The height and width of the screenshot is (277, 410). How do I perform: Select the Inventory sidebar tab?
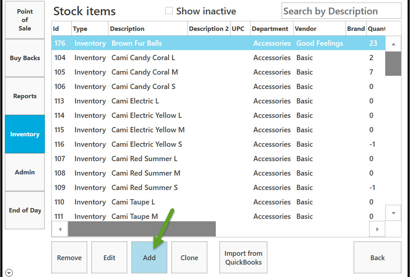click(x=25, y=134)
